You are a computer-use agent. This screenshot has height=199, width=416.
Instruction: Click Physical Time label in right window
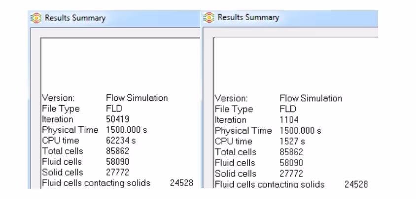click(243, 131)
